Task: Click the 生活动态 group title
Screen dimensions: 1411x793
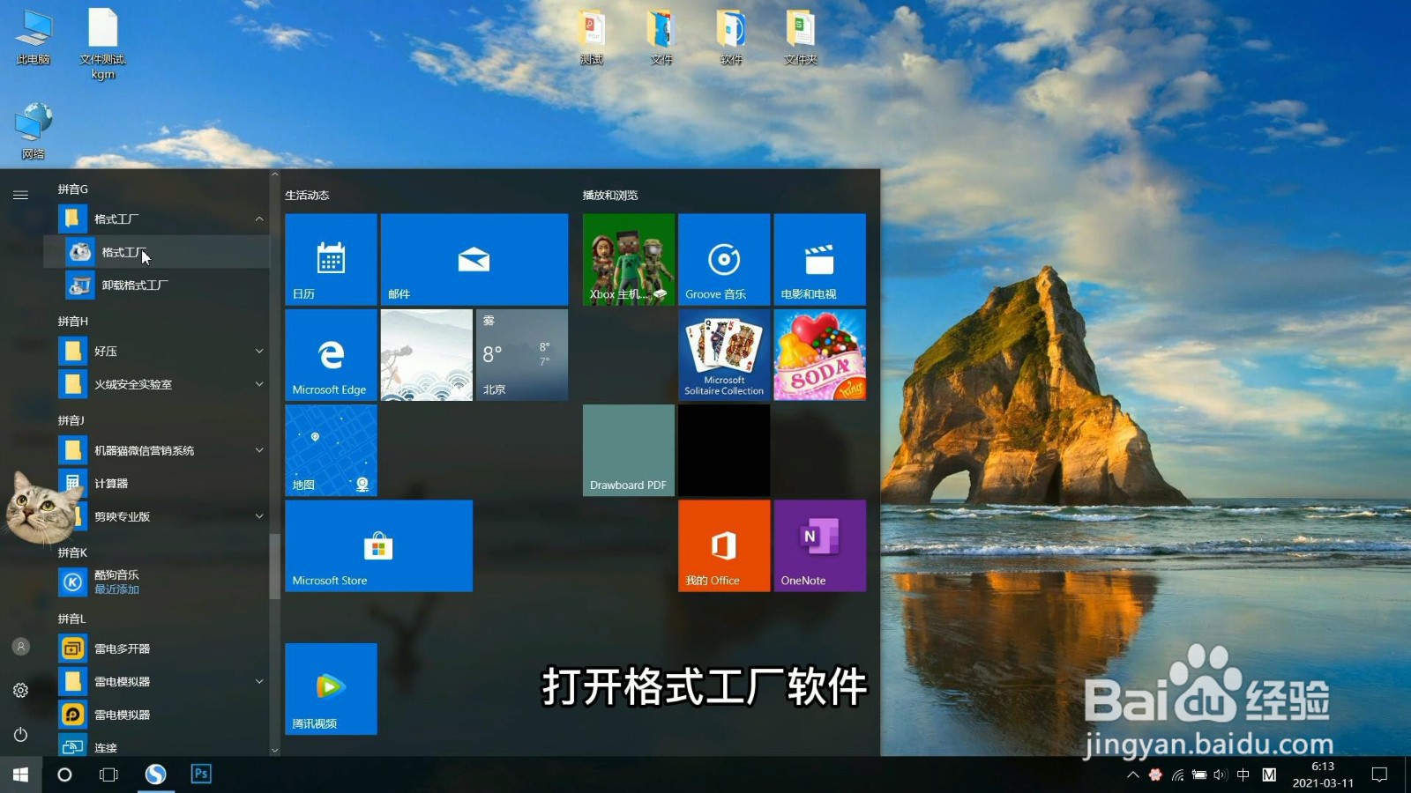Action: coord(307,196)
